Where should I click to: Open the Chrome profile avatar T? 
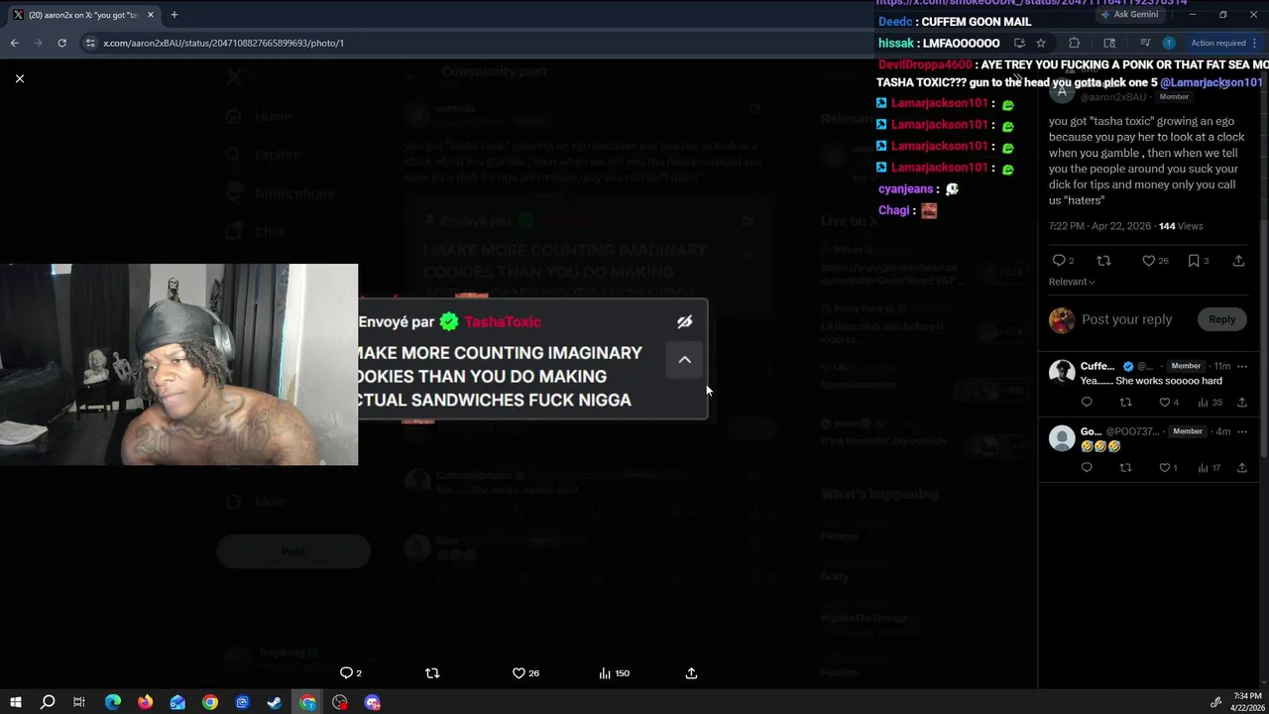pos(1169,43)
